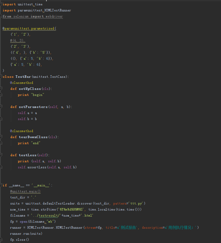Collapse the import block fold marker at 'import unittest'
Viewport: 221px width, 243px height.
1,4
